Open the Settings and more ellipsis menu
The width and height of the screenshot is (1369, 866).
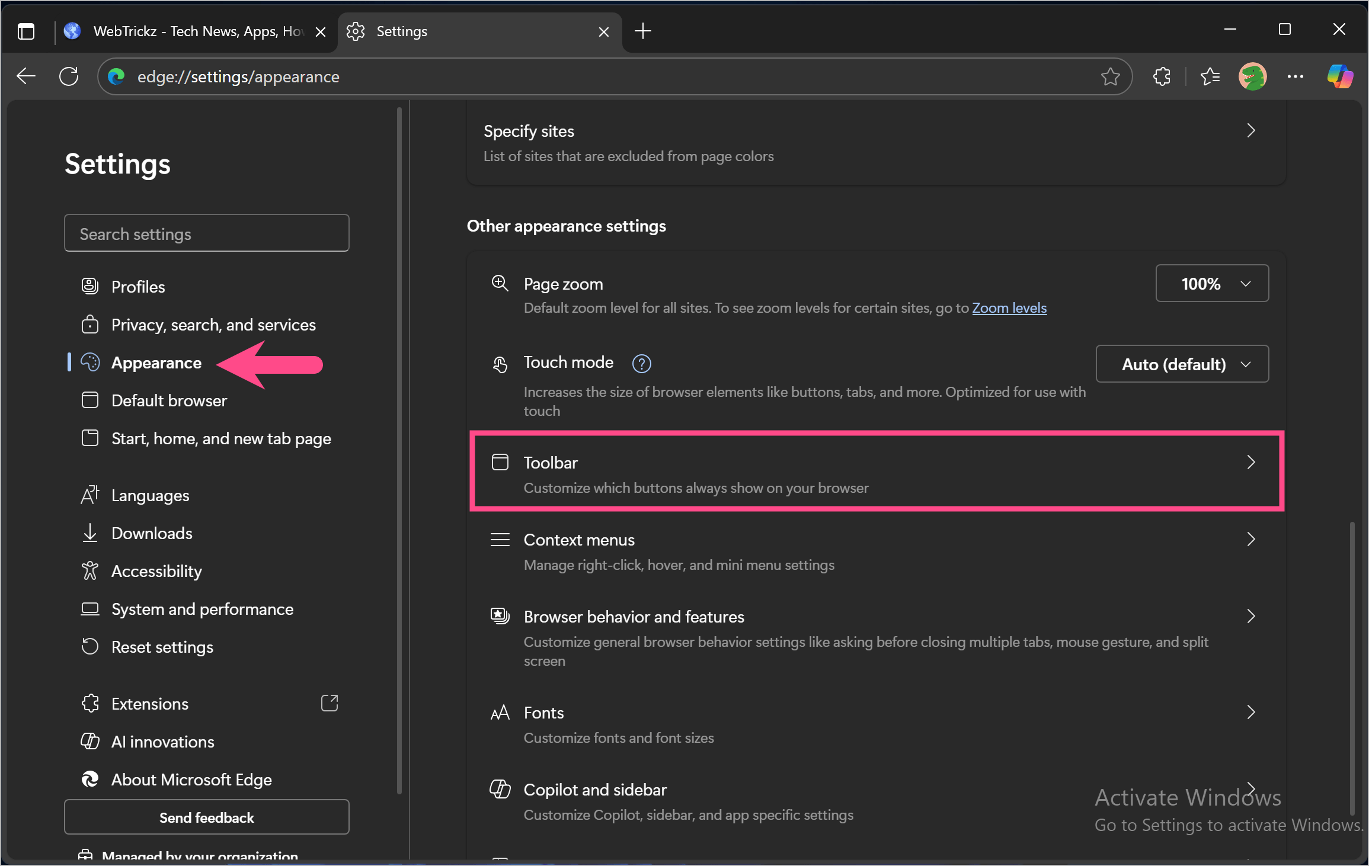pos(1296,76)
